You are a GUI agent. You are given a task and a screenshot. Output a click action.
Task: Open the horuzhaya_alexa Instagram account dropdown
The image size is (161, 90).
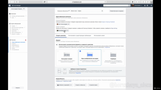tap(62, 30)
